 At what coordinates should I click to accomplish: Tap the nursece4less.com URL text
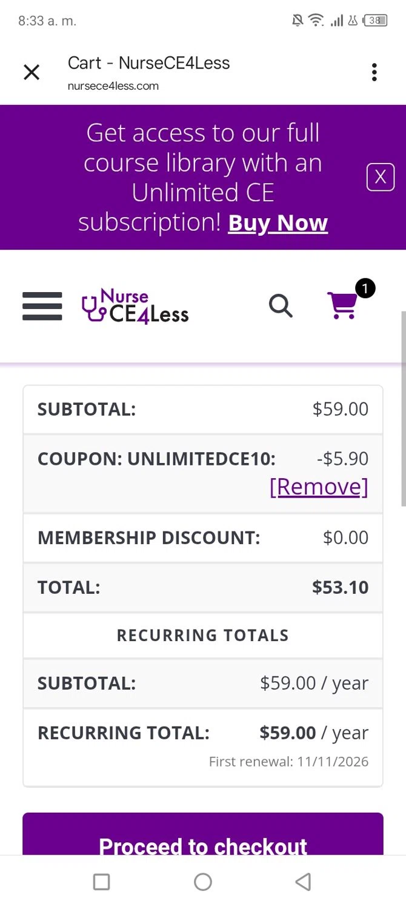pos(113,86)
